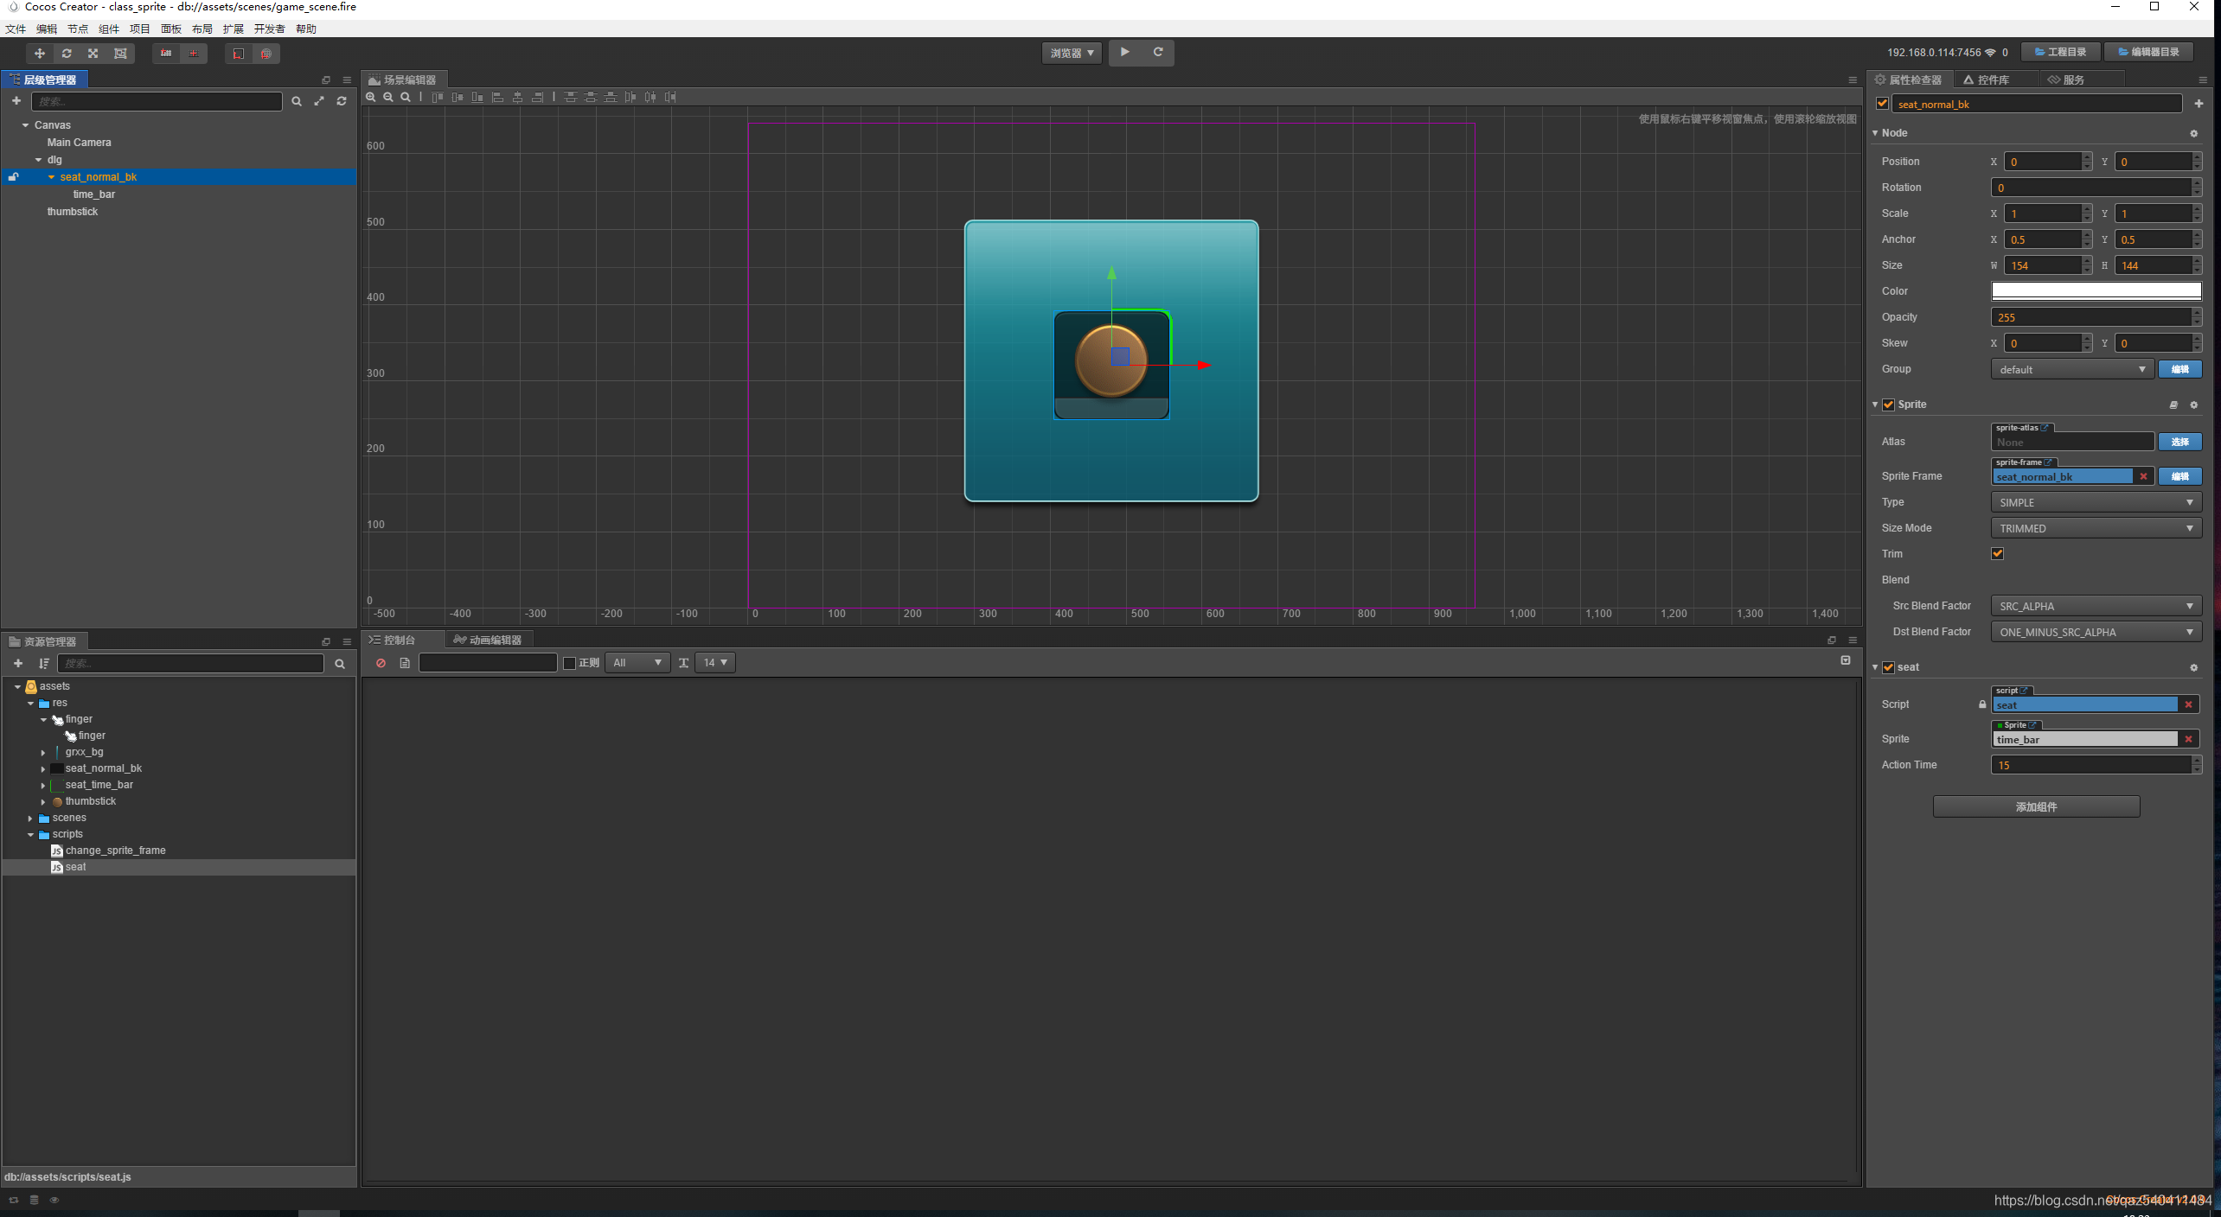Click the clear console icon

point(381,663)
